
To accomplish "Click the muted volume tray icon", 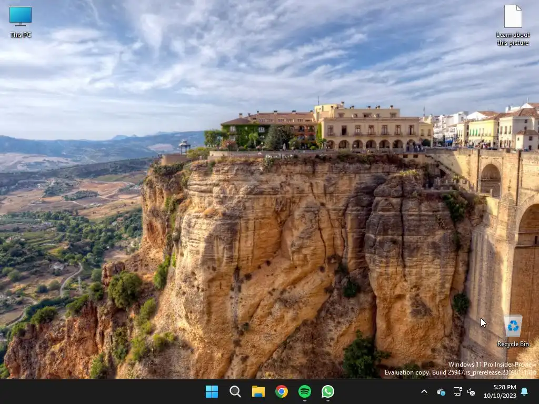I will [471, 391].
